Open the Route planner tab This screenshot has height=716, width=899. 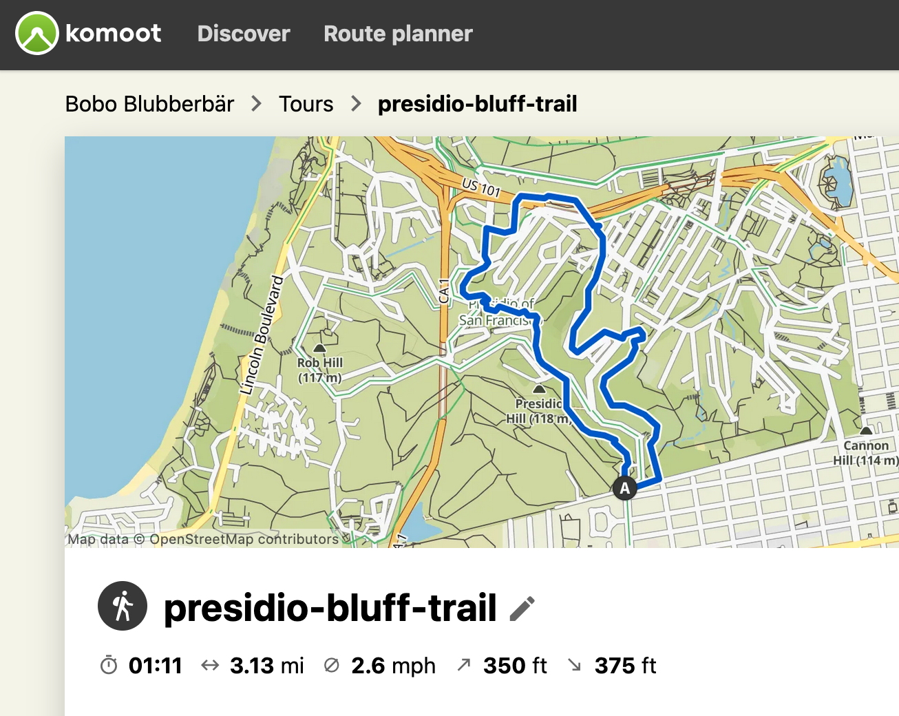pyautogui.click(x=398, y=34)
